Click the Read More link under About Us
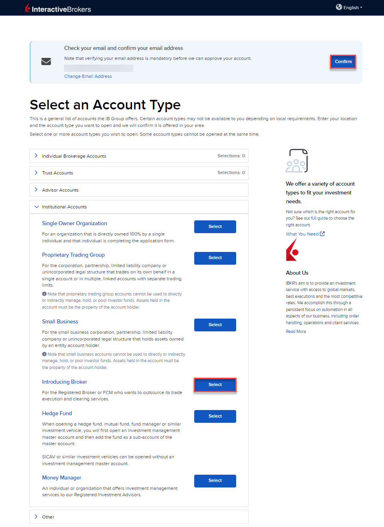The width and height of the screenshot is (384, 527). click(296, 331)
